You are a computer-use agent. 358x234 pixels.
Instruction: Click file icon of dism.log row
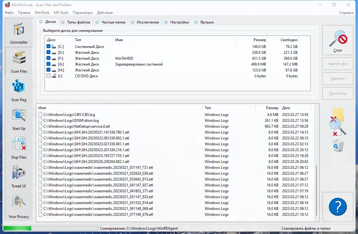(40, 121)
